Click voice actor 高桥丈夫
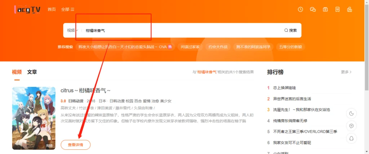 68,108
